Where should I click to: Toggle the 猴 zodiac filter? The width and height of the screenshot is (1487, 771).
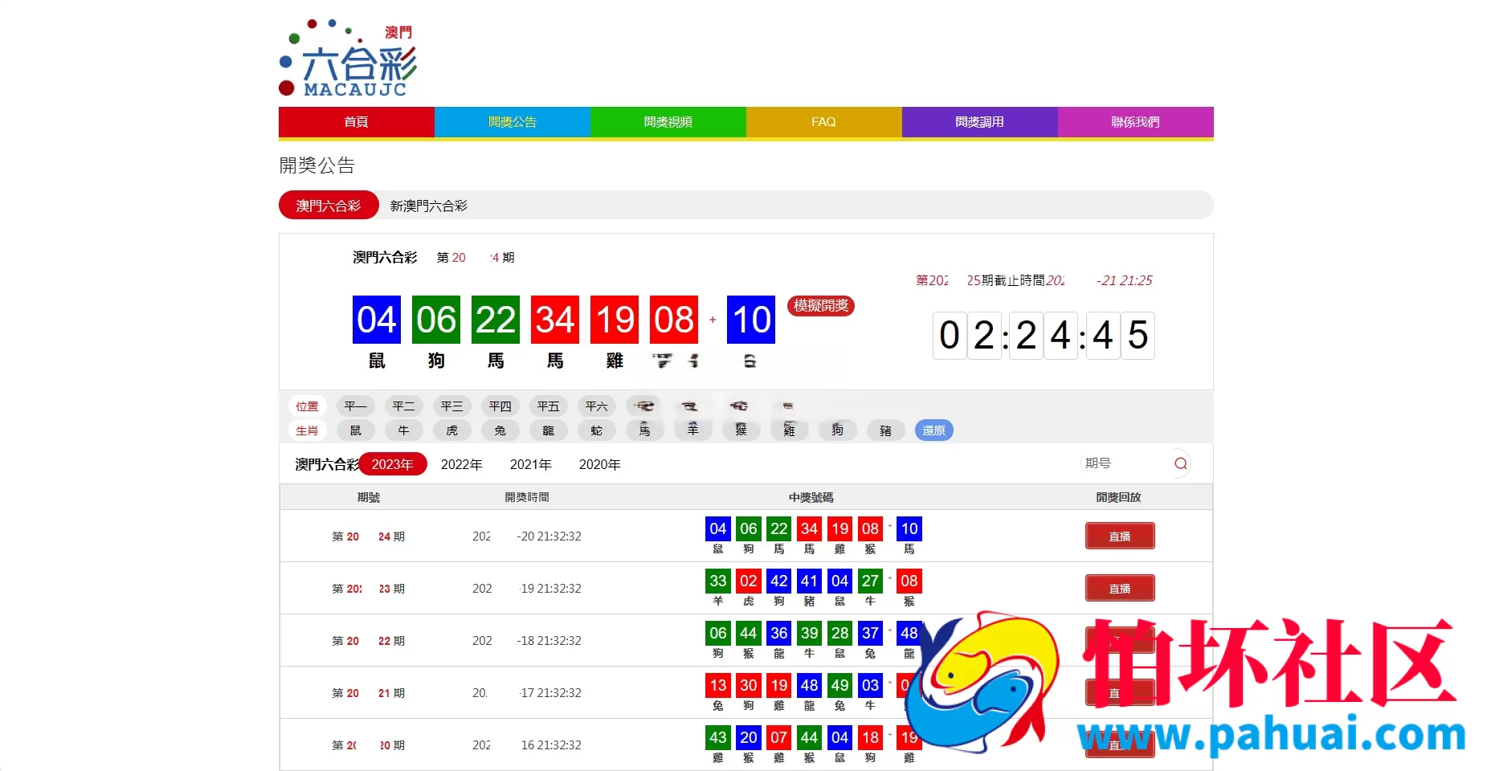point(741,430)
